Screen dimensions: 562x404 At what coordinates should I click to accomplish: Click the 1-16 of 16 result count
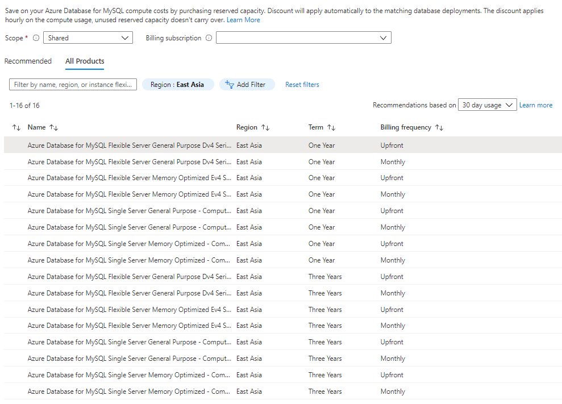click(x=24, y=105)
